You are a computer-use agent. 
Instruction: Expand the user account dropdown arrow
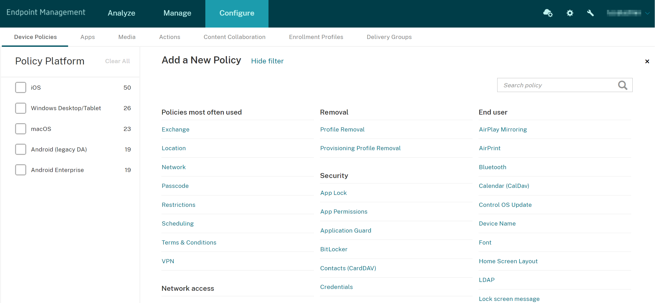647,13
